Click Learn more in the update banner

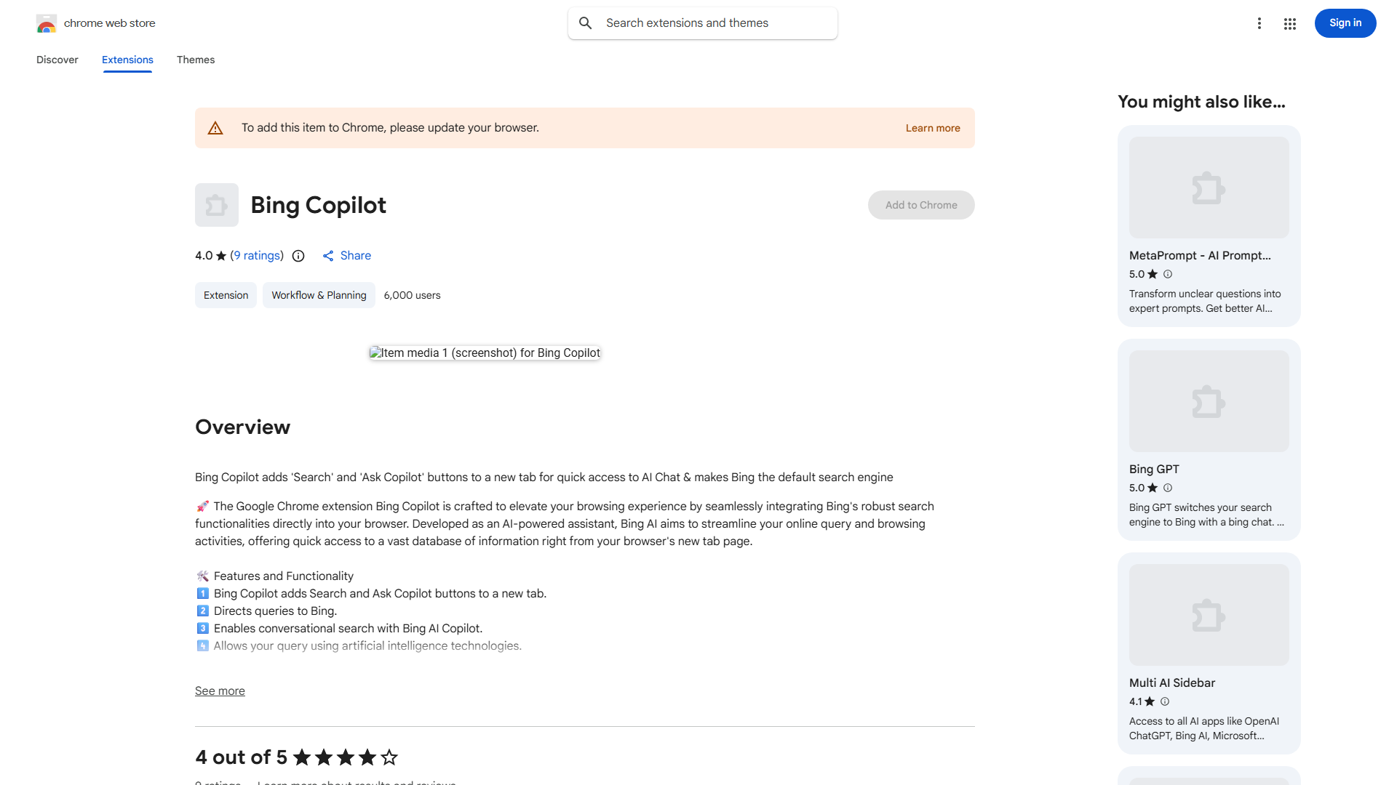pyautogui.click(x=933, y=128)
